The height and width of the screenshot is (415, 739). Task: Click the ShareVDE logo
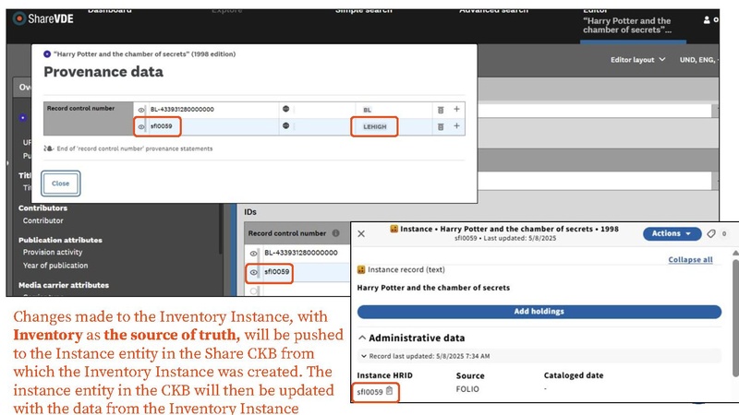(37, 20)
